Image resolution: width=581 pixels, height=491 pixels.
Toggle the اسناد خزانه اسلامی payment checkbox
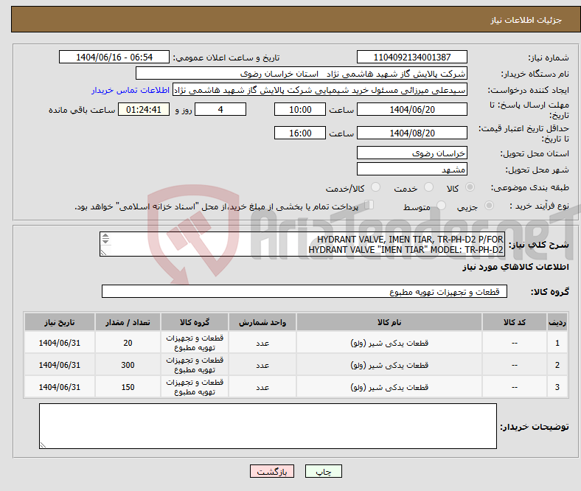point(369,206)
